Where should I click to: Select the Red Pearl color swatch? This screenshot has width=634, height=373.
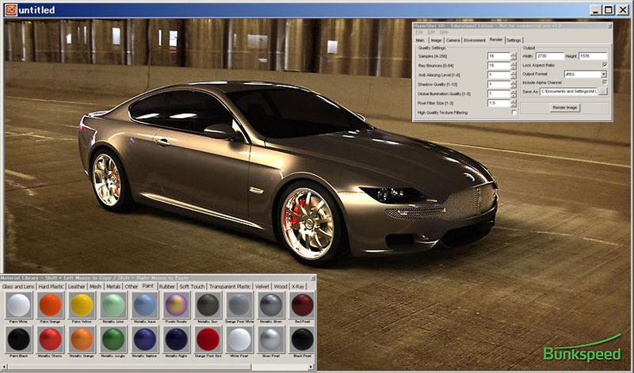point(301,305)
